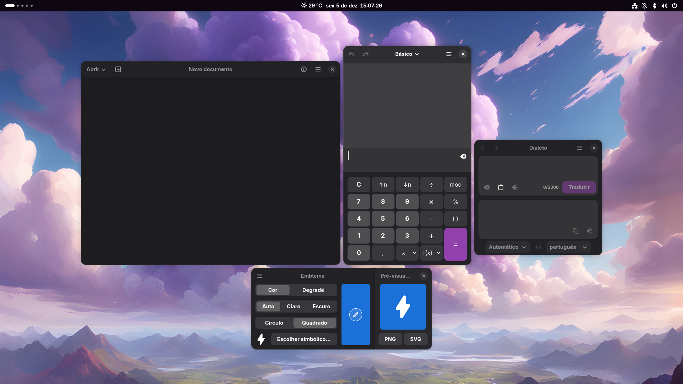Image resolution: width=683 pixels, height=384 pixels.
Task: Click blue color swatch with pencil
Action: pyautogui.click(x=355, y=315)
